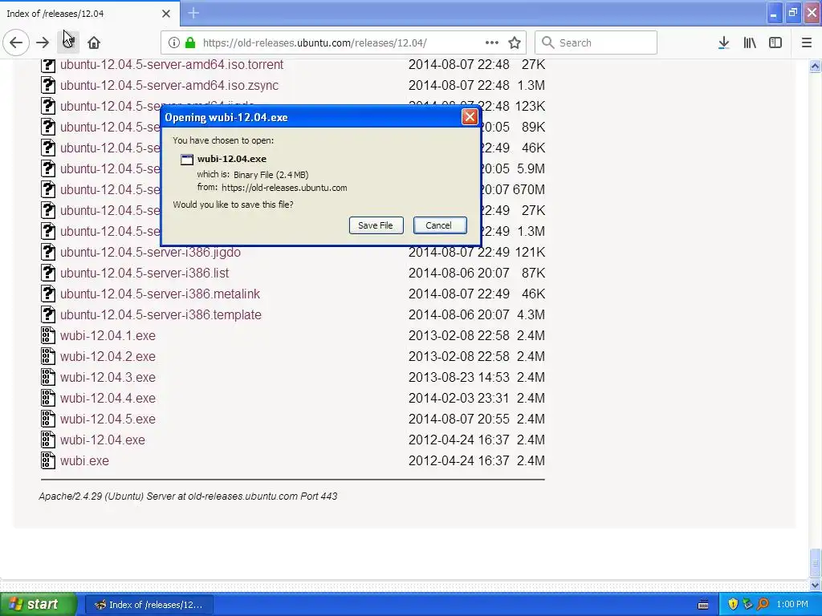The image size is (822, 616).
Task: Open the Firefox hamburger menu
Action: (807, 43)
